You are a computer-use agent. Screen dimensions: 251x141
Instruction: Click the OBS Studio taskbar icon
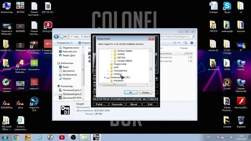pos(73,137)
